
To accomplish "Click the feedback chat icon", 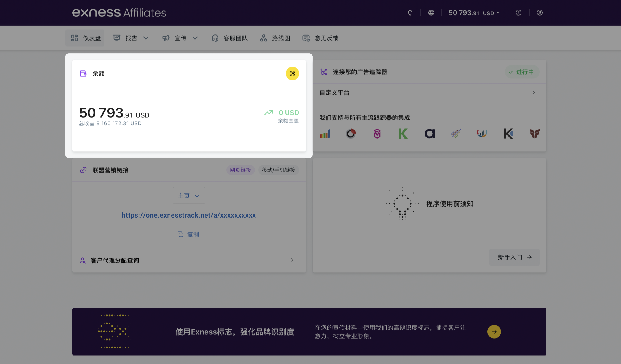I will tap(306, 38).
